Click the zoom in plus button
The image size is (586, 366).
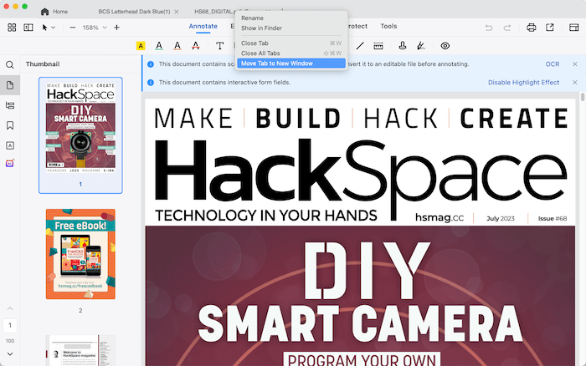(116, 28)
